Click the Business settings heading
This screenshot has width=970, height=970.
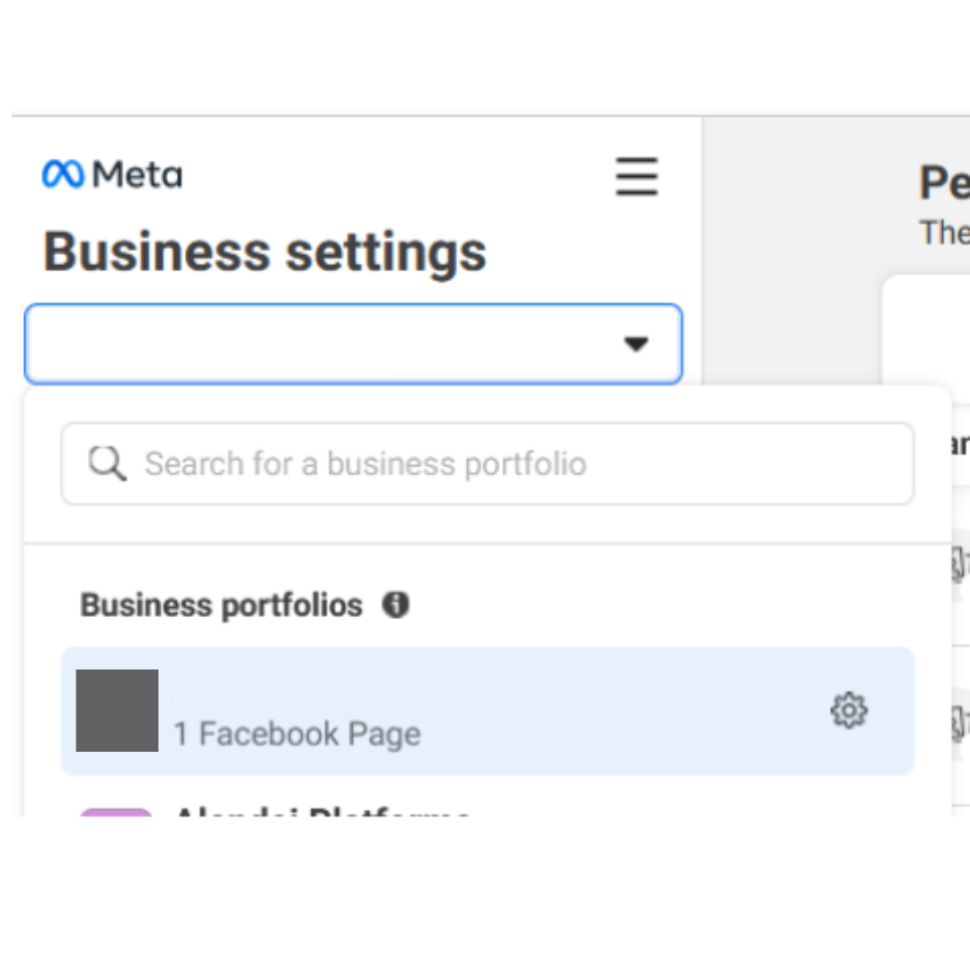[265, 251]
